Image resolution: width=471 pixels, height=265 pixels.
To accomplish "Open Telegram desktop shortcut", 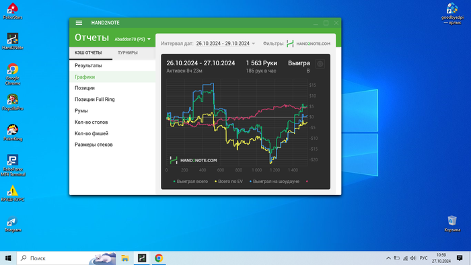I will click(x=13, y=224).
